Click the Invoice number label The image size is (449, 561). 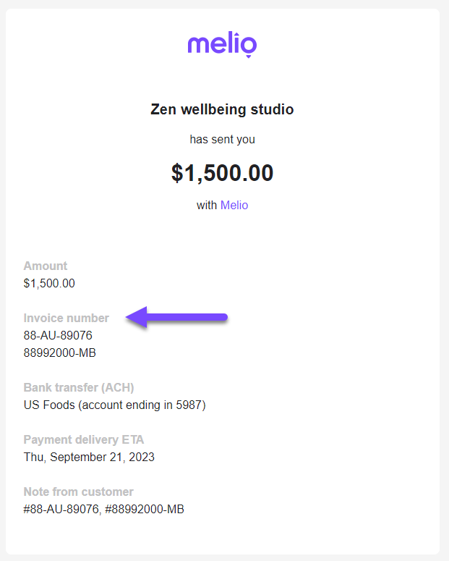point(66,318)
